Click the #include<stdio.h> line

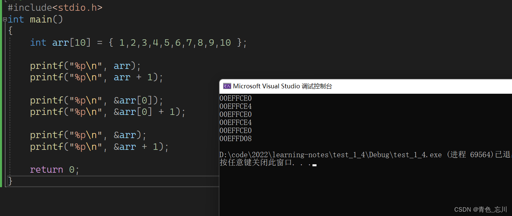(55, 8)
